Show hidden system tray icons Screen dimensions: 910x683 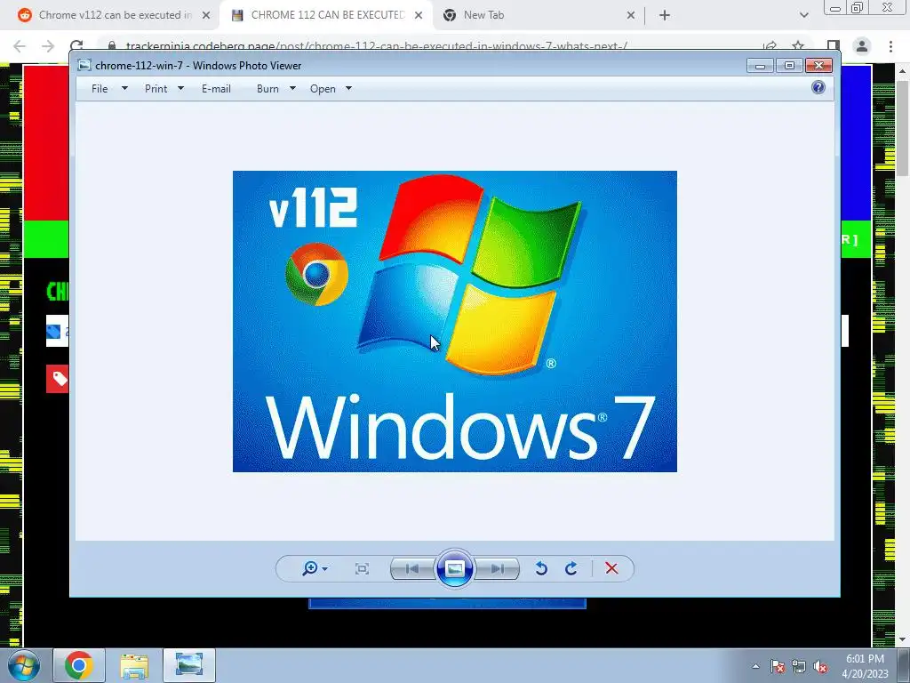tap(755, 666)
